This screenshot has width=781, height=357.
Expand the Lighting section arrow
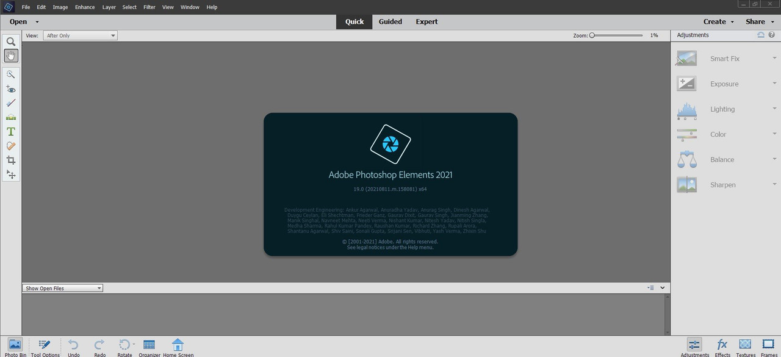774,109
